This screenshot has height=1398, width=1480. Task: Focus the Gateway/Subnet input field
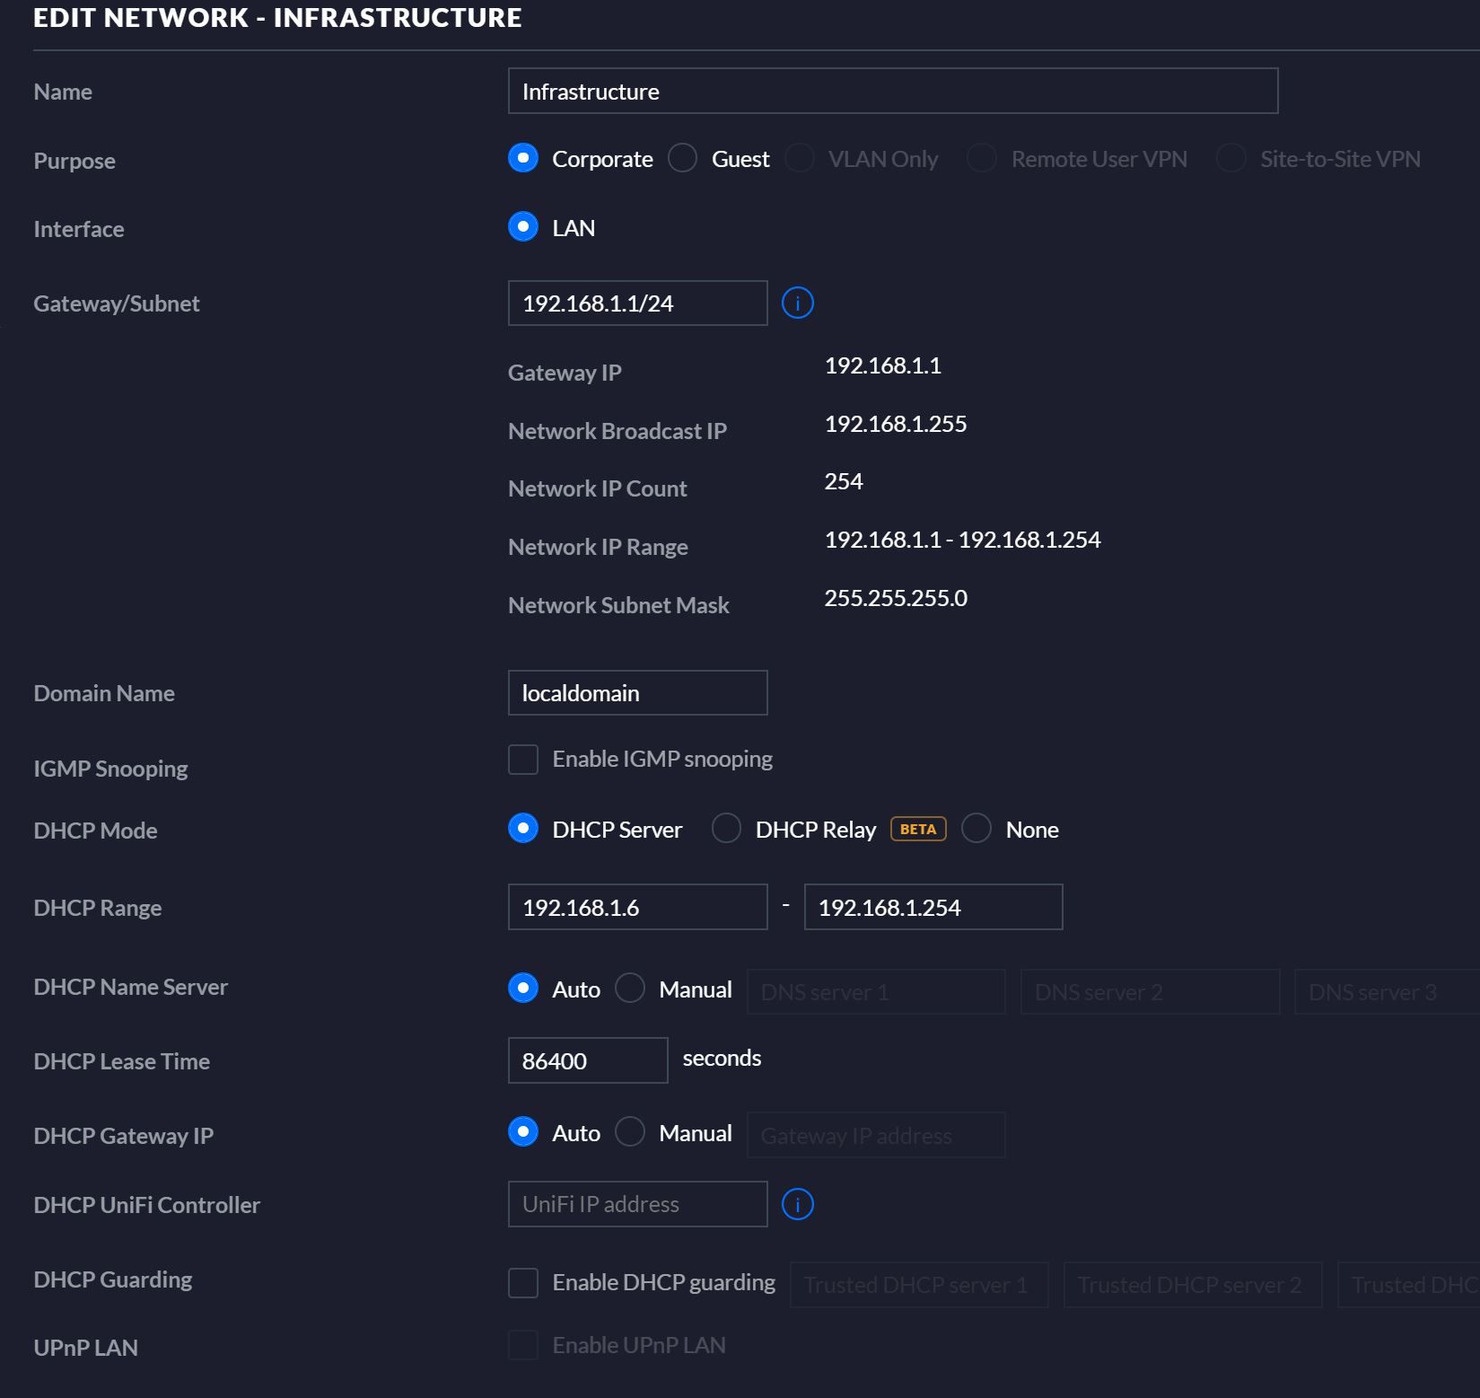coord(637,303)
